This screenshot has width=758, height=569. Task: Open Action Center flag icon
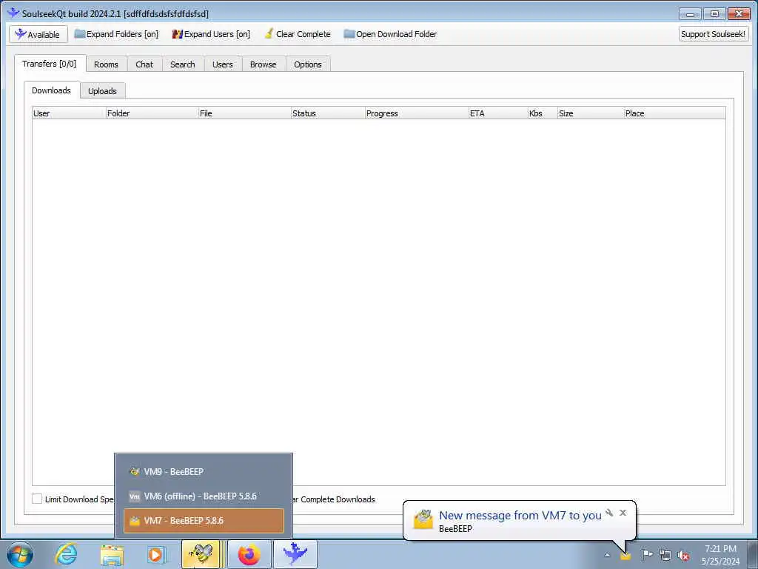(647, 555)
